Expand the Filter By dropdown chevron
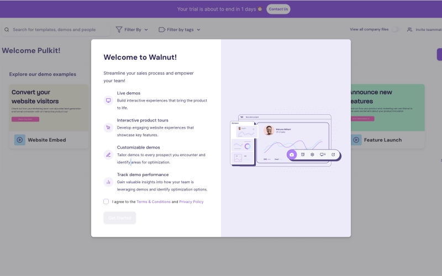The image size is (442, 276). tap(146, 30)
